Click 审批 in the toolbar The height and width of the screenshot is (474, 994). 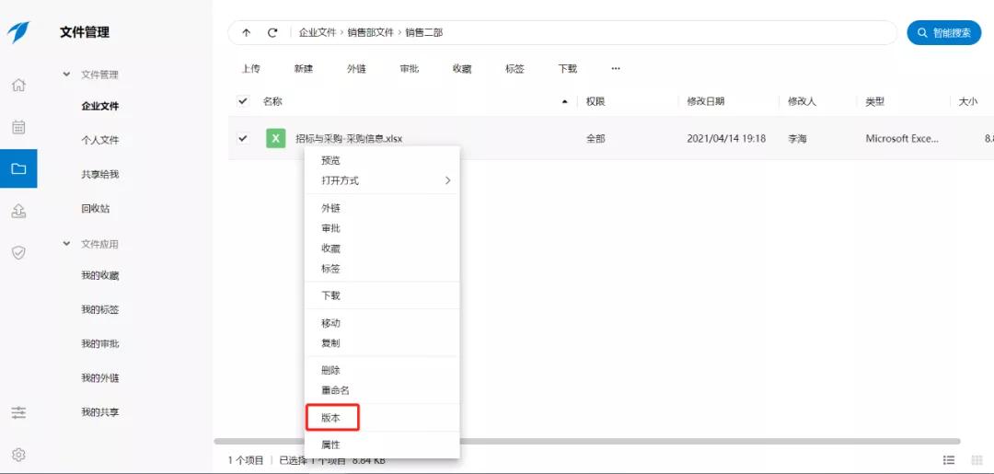(410, 68)
